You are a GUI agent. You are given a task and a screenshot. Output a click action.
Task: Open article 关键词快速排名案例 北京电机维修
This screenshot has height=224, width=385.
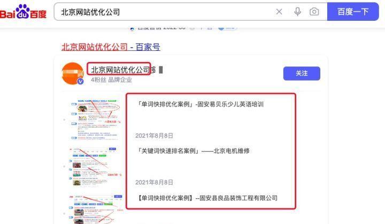tap(192, 151)
